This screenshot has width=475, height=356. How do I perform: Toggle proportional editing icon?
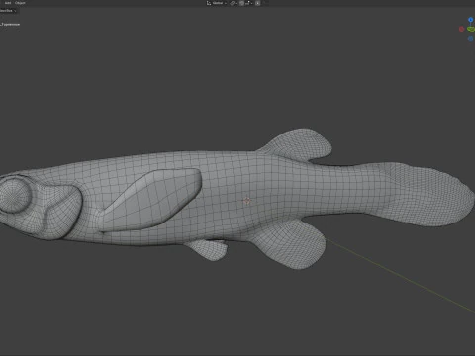pos(257,3)
